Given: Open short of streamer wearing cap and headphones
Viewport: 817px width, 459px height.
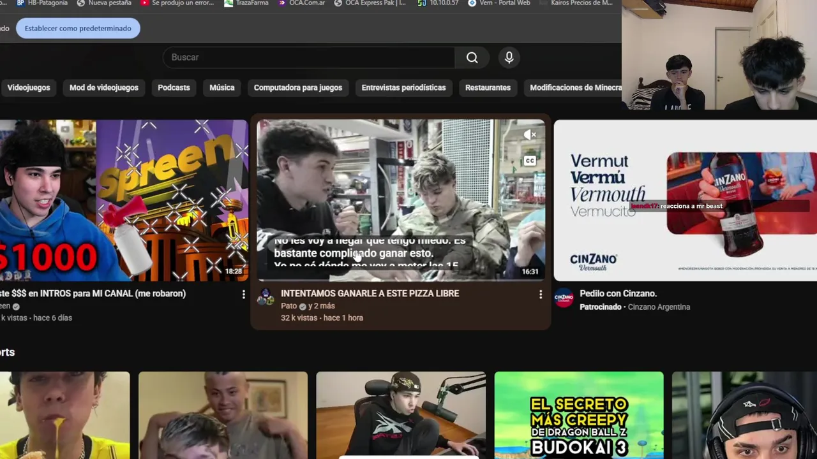Looking at the screenshot, I should click(x=744, y=415).
